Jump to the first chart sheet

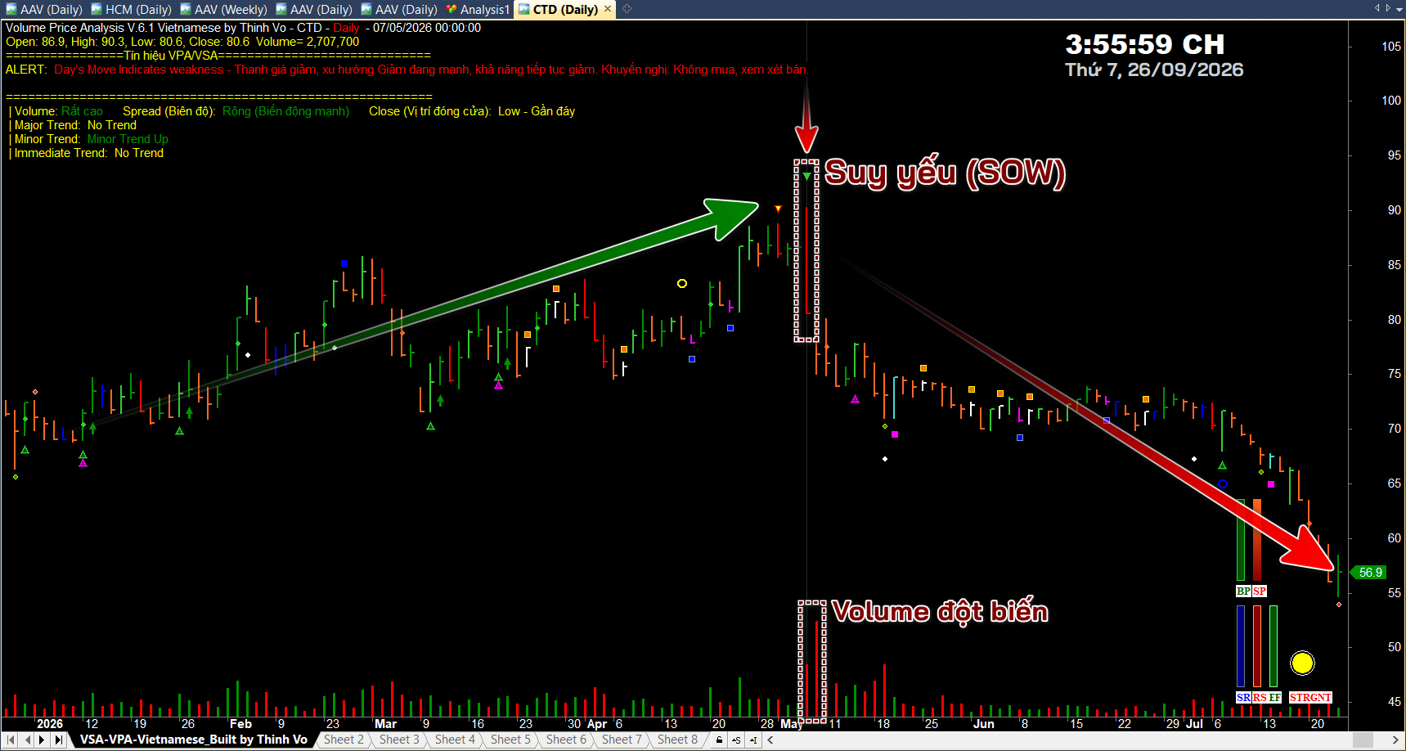click(11, 740)
